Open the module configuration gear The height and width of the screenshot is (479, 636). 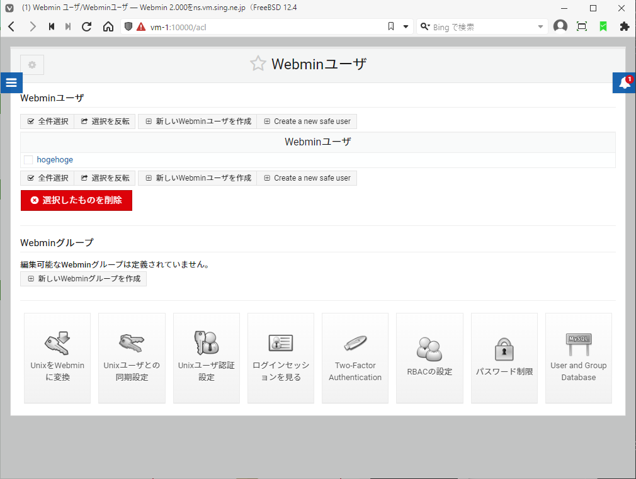click(x=32, y=65)
